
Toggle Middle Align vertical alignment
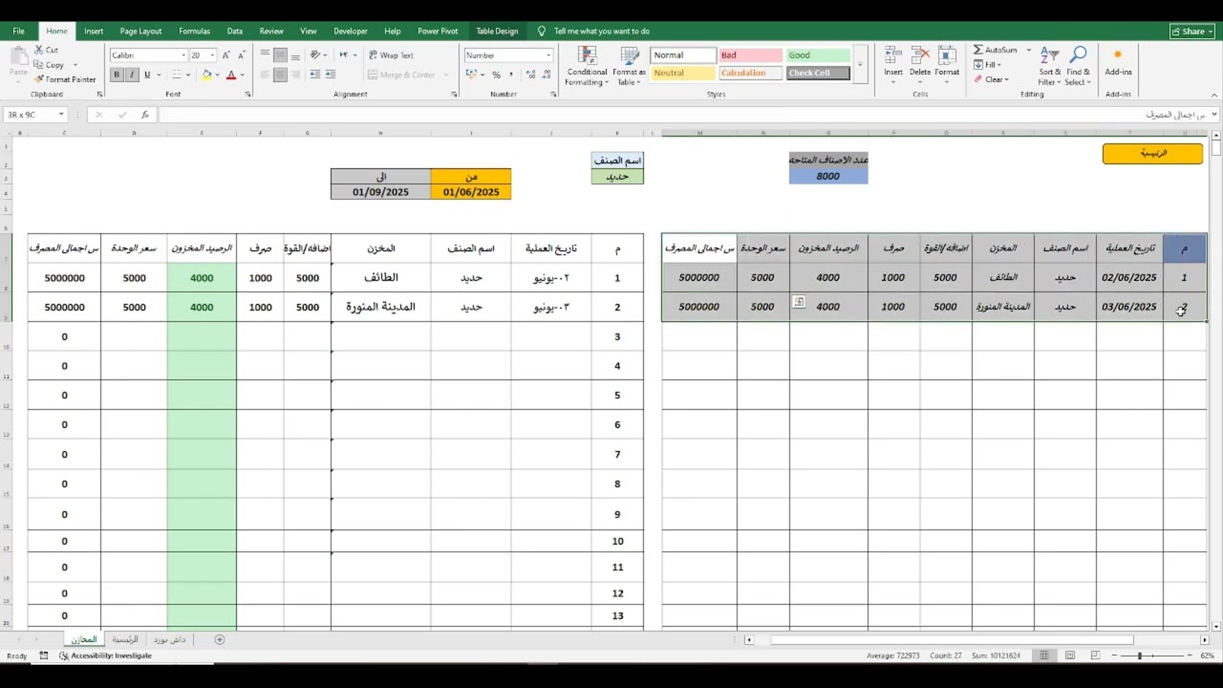coord(280,55)
